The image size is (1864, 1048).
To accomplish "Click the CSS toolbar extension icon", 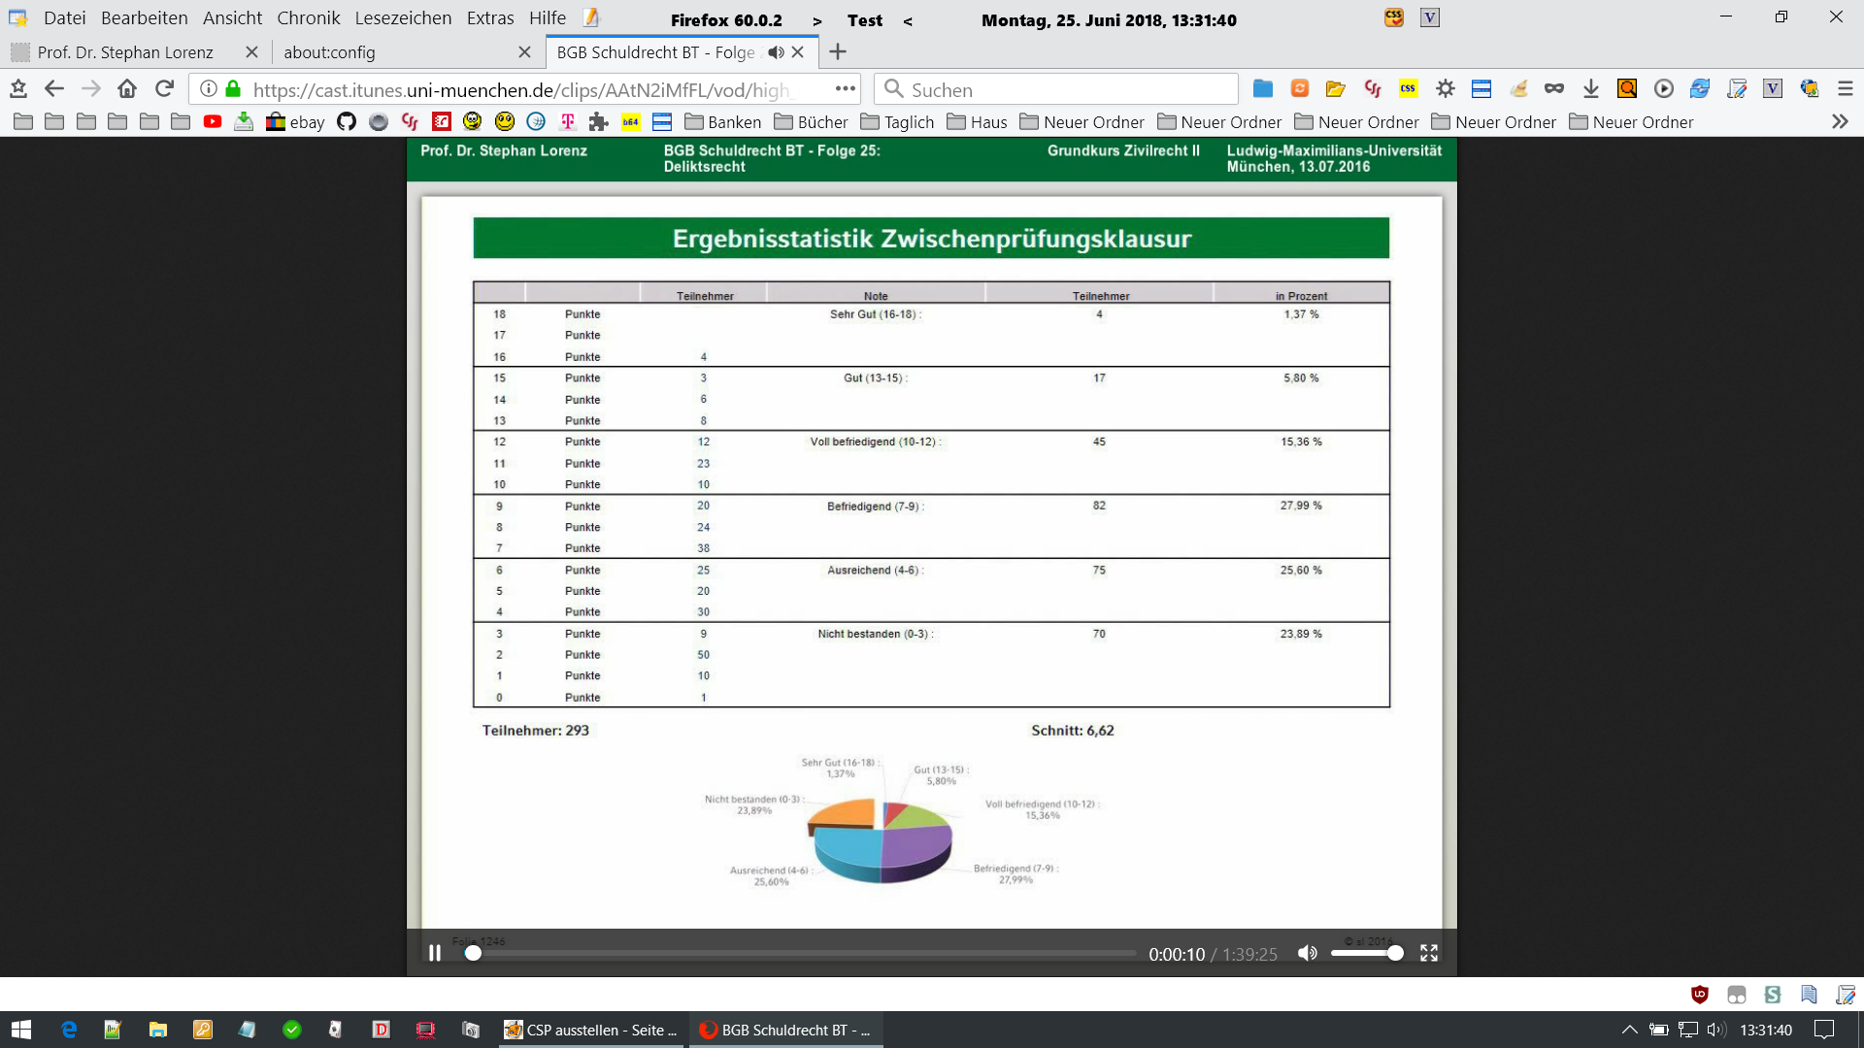I will (x=1408, y=89).
